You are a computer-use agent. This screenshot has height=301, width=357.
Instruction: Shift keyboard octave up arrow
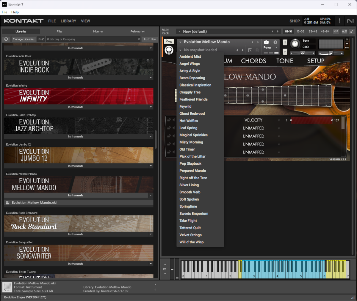[165, 264]
